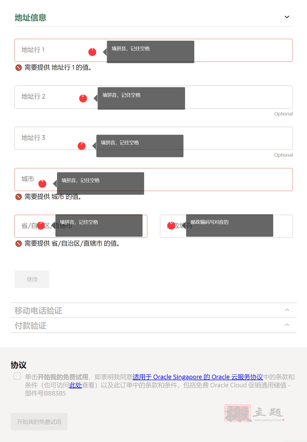The width and height of the screenshot is (307, 442).
Task: Focus the 地址行 1 input field
Action: [154, 50]
